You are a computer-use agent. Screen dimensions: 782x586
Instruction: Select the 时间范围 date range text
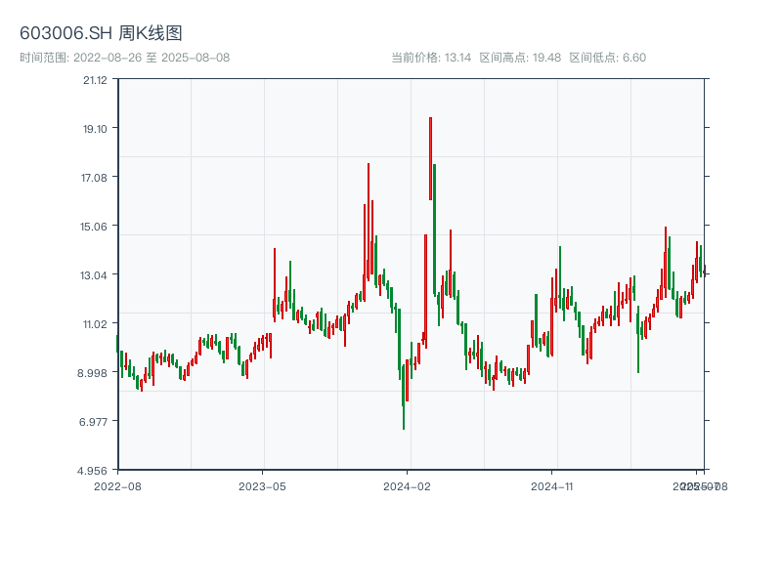[x=124, y=58]
